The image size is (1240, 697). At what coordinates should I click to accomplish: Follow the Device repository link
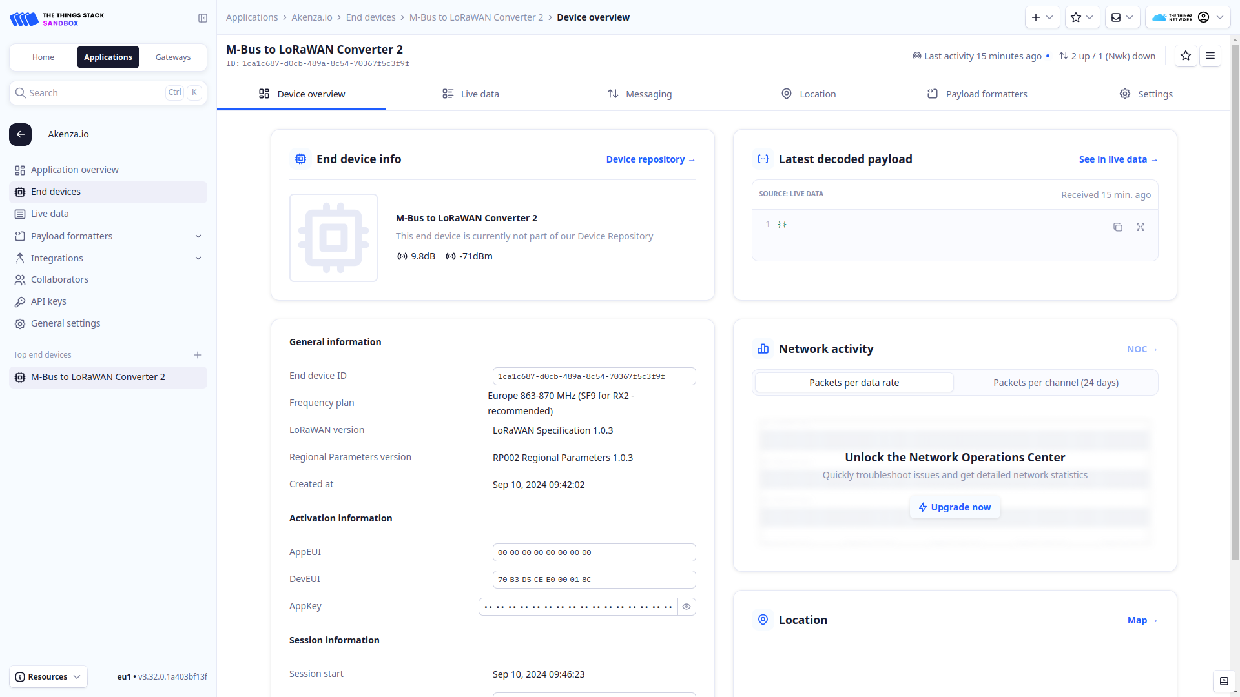point(650,159)
